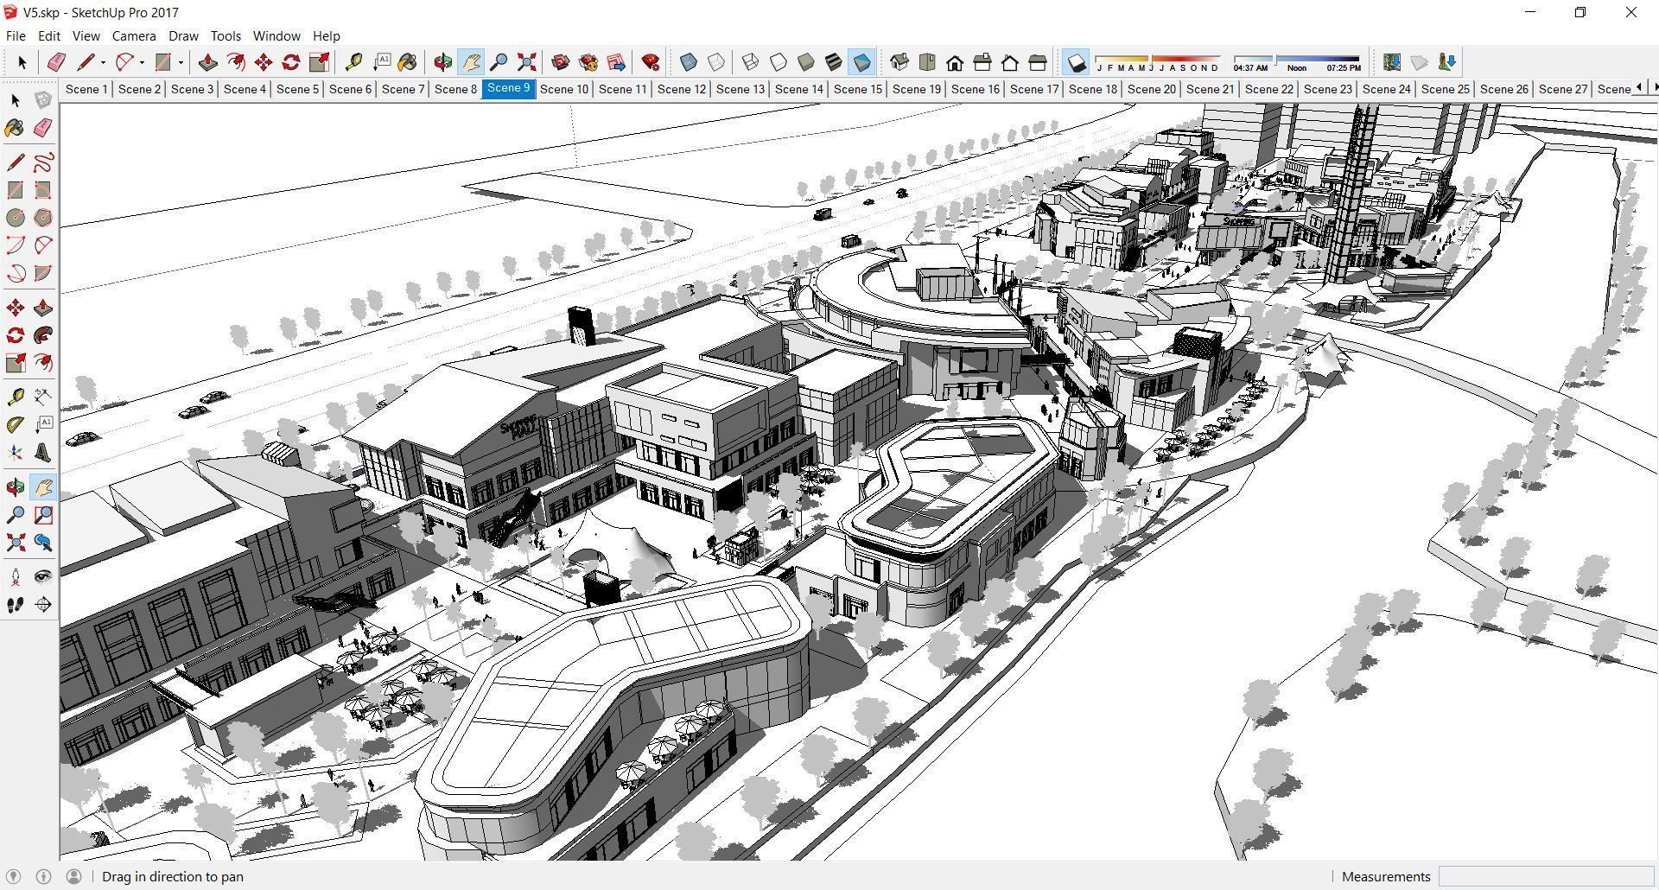Select the Previous view tool in the left toolbar
This screenshot has width=1659, height=890.
43,543
